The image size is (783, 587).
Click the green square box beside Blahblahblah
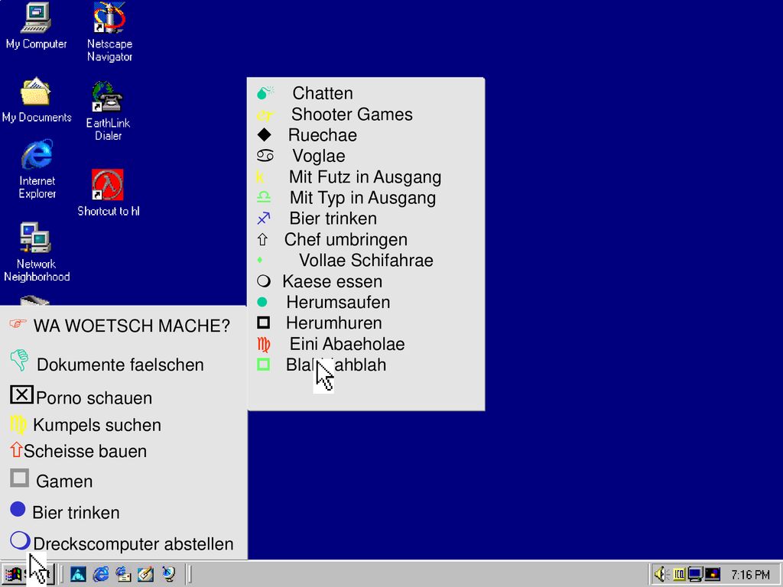(x=263, y=365)
